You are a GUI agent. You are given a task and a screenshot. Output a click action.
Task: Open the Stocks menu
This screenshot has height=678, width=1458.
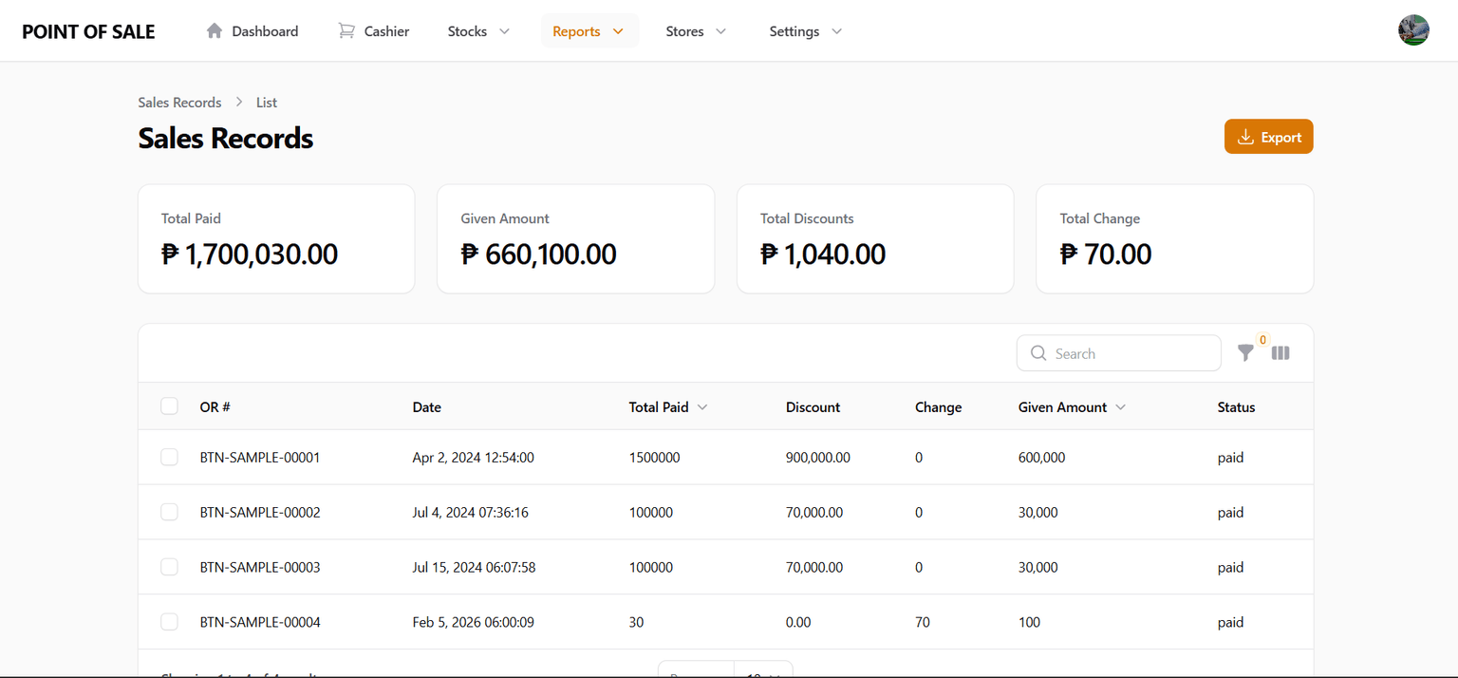(479, 31)
